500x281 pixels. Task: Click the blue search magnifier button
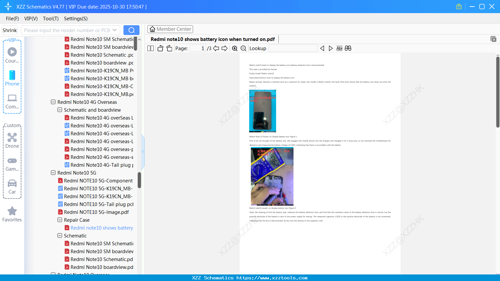pos(131,30)
